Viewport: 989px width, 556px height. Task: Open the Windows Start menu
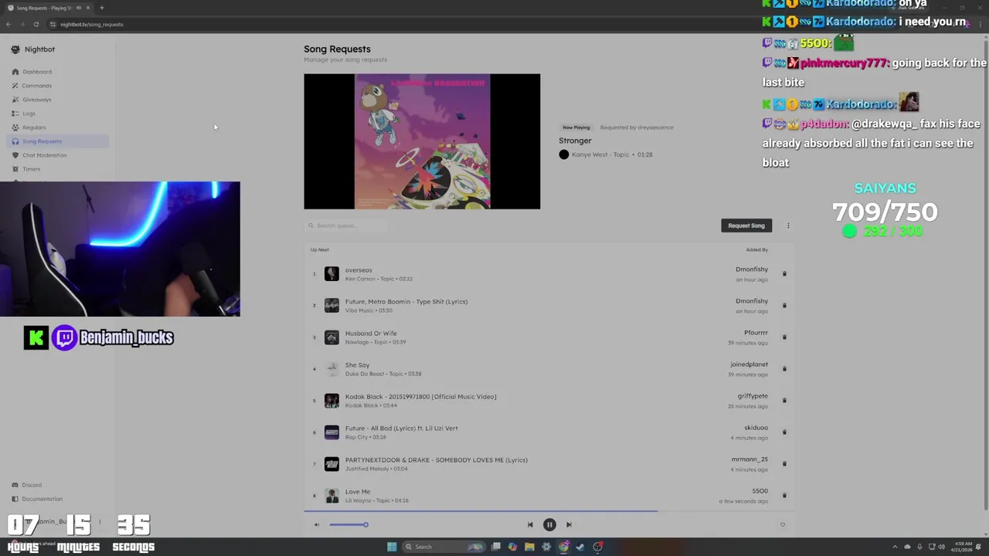click(x=392, y=547)
